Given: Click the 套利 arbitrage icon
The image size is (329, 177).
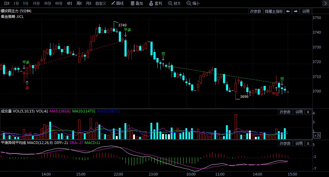Looking at the screenshot, I should pyautogui.click(x=155, y=4).
